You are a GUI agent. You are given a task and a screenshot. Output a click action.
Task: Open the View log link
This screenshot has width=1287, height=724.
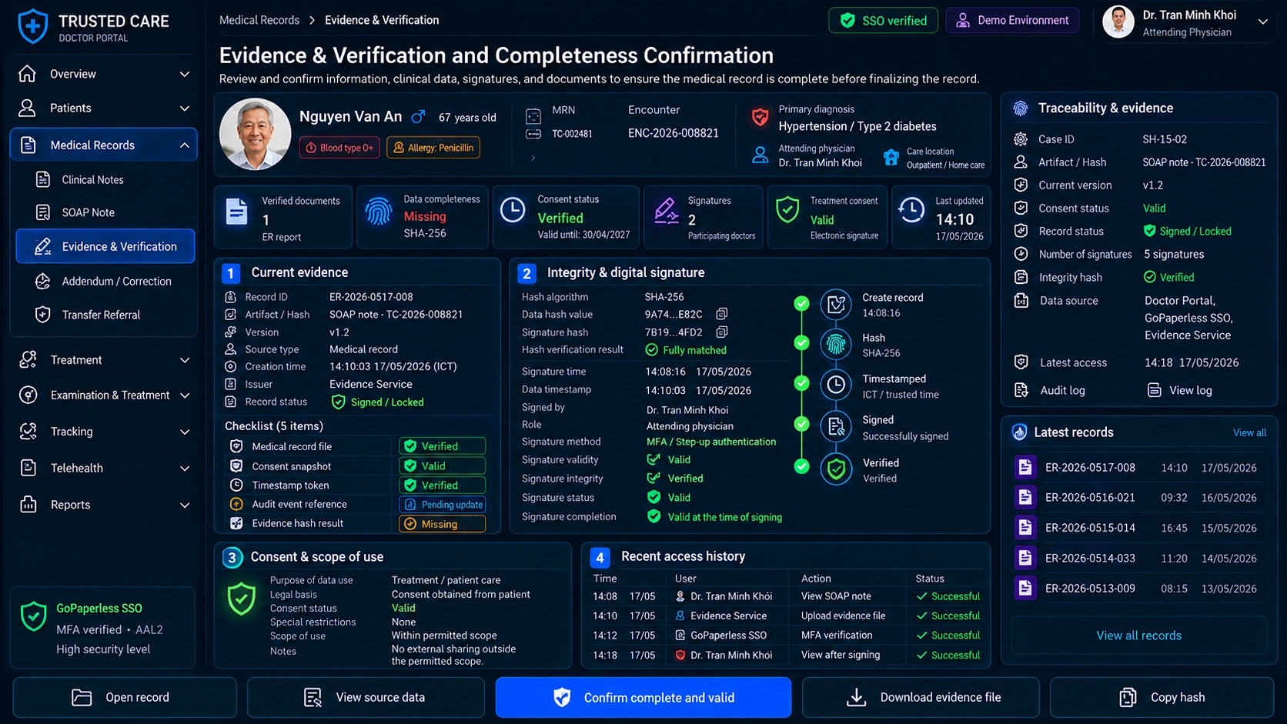1180,390
